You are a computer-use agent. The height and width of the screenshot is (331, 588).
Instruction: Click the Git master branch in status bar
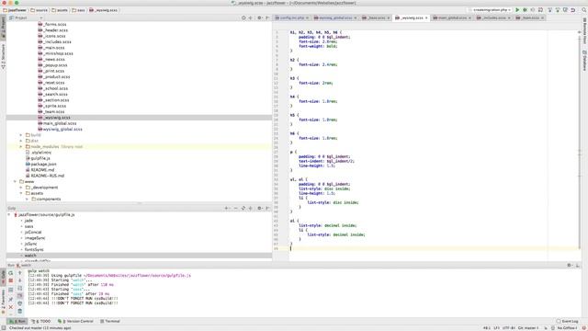(528, 328)
